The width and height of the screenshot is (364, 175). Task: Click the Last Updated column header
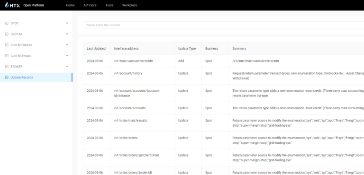96,49
